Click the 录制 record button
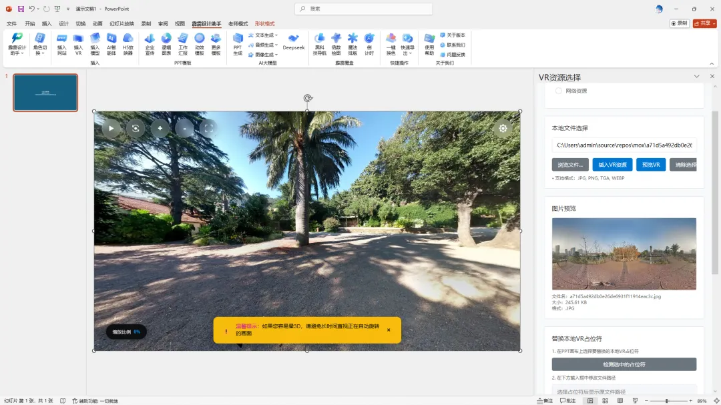Viewport: 721px width, 405px height. pos(679,23)
